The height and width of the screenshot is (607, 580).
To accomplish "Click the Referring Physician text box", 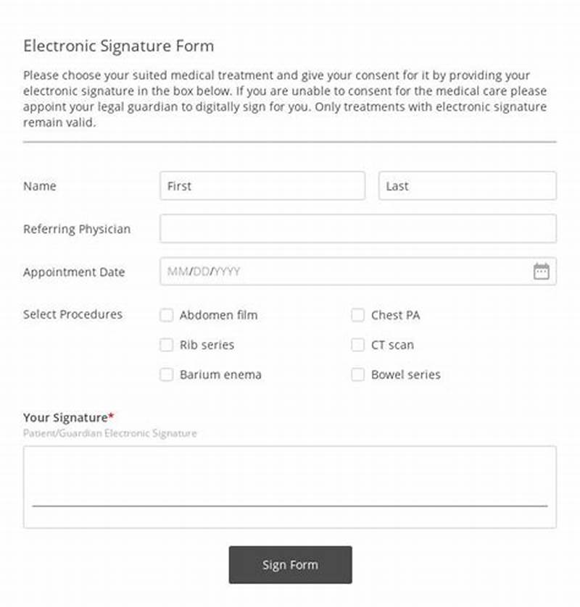I will coord(357,229).
